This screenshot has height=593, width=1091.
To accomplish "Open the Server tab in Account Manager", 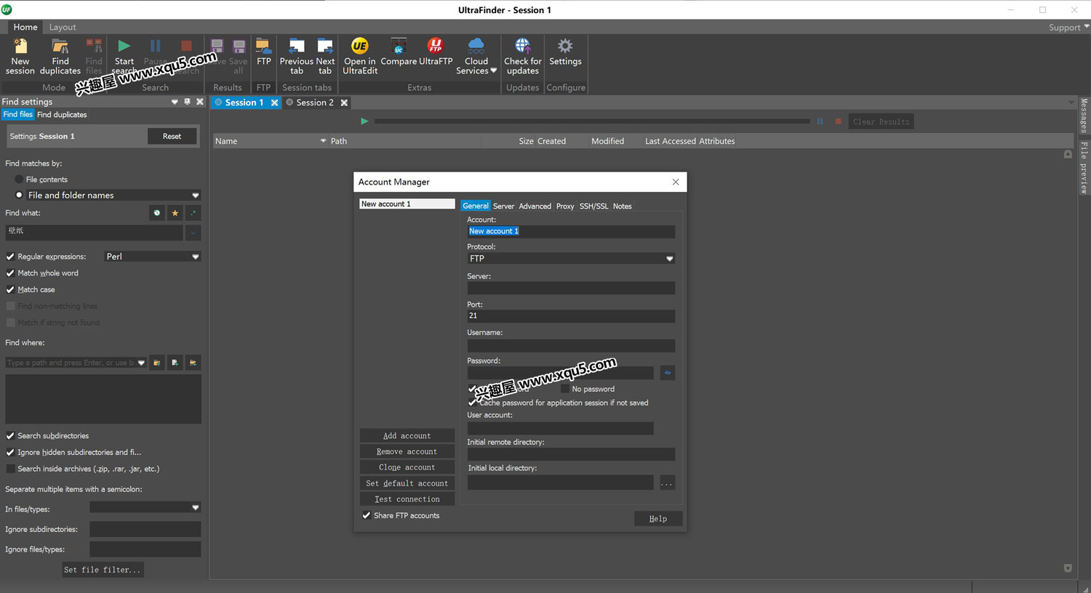I will point(503,206).
